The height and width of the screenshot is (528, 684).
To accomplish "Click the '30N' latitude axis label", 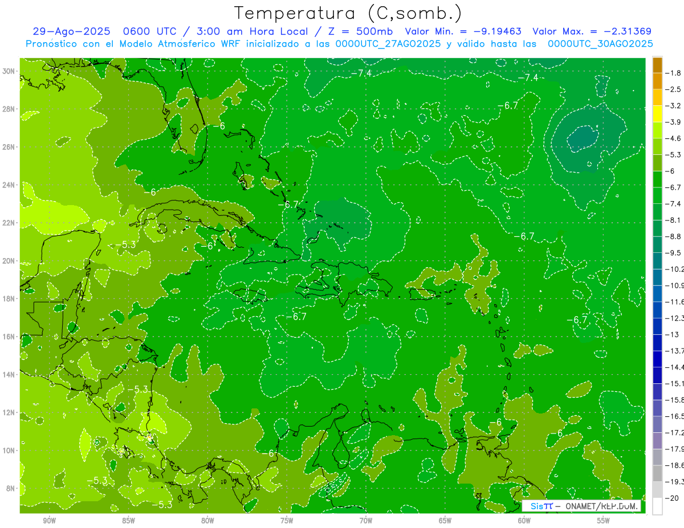I will tap(9, 71).
